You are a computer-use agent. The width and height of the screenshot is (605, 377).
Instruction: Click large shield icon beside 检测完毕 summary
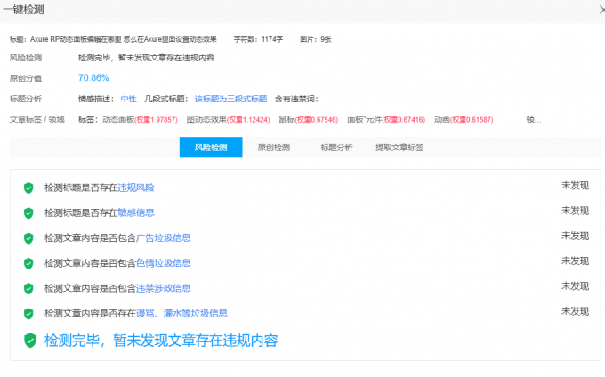(29, 341)
